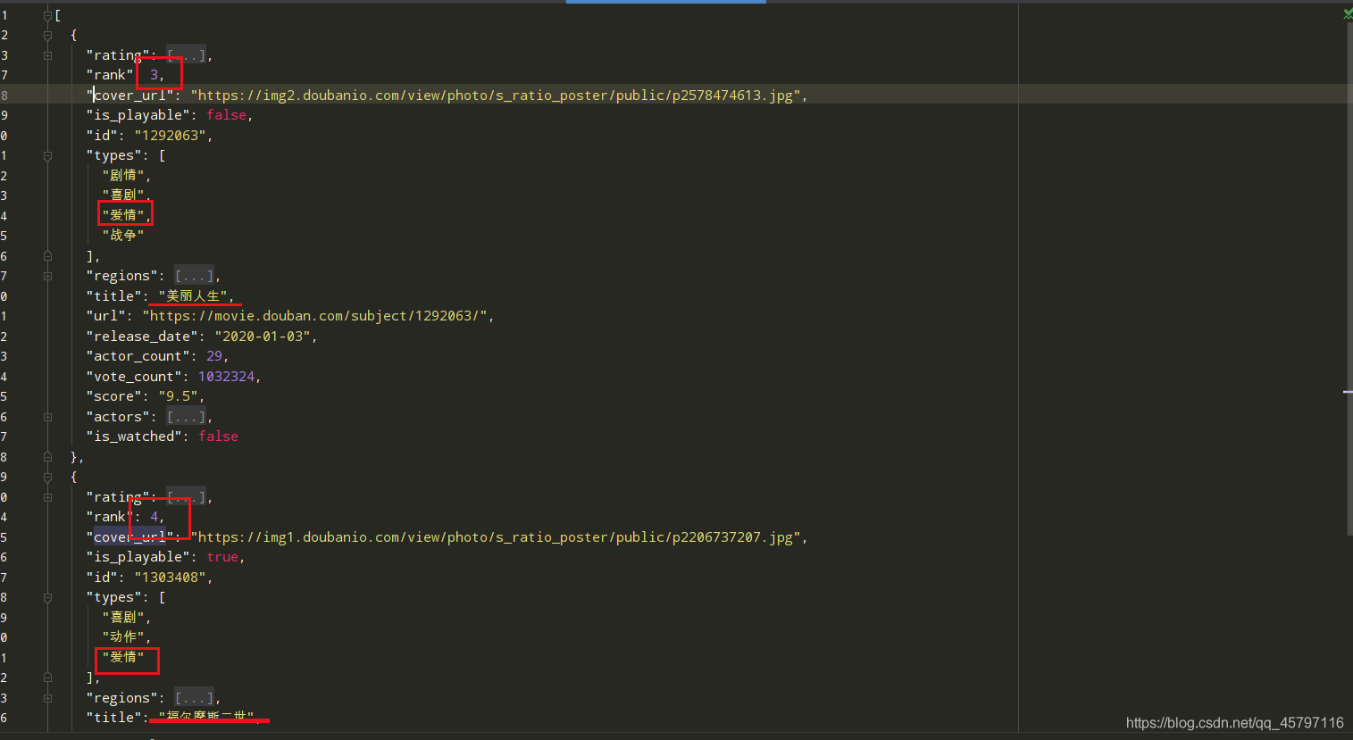Collapse the second "types" array fold marker
The width and height of the screenshot is (1353, 740).
point(47,597)
